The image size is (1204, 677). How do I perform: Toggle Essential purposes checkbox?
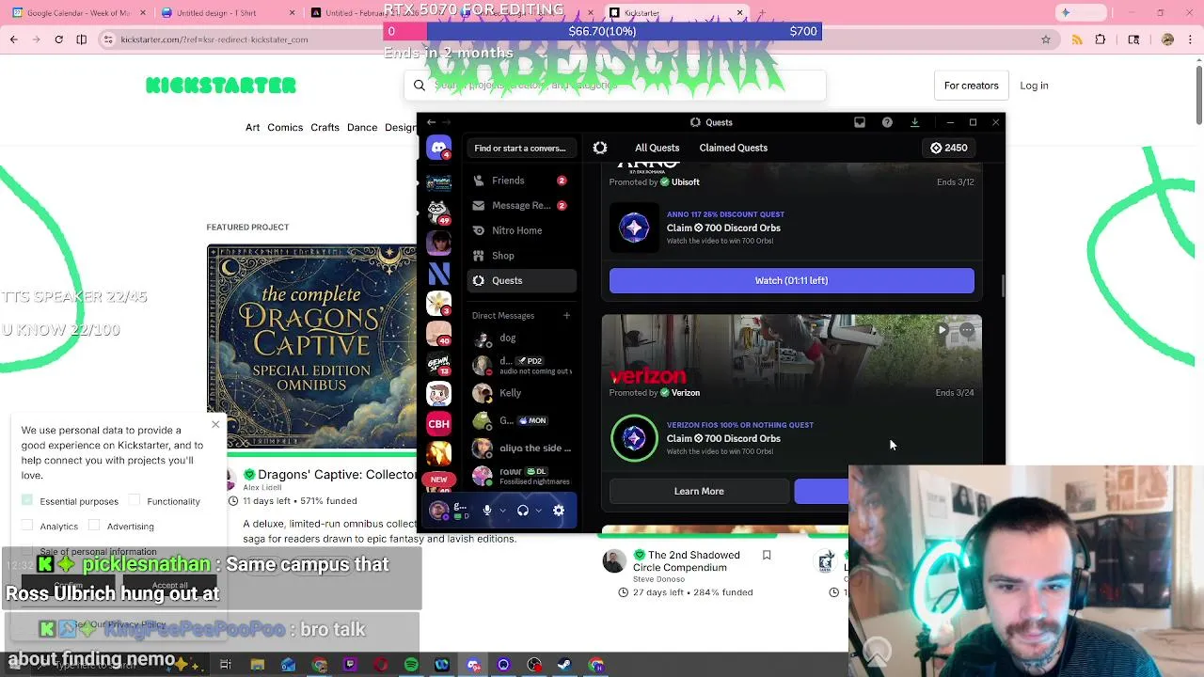tap(27, 500)
